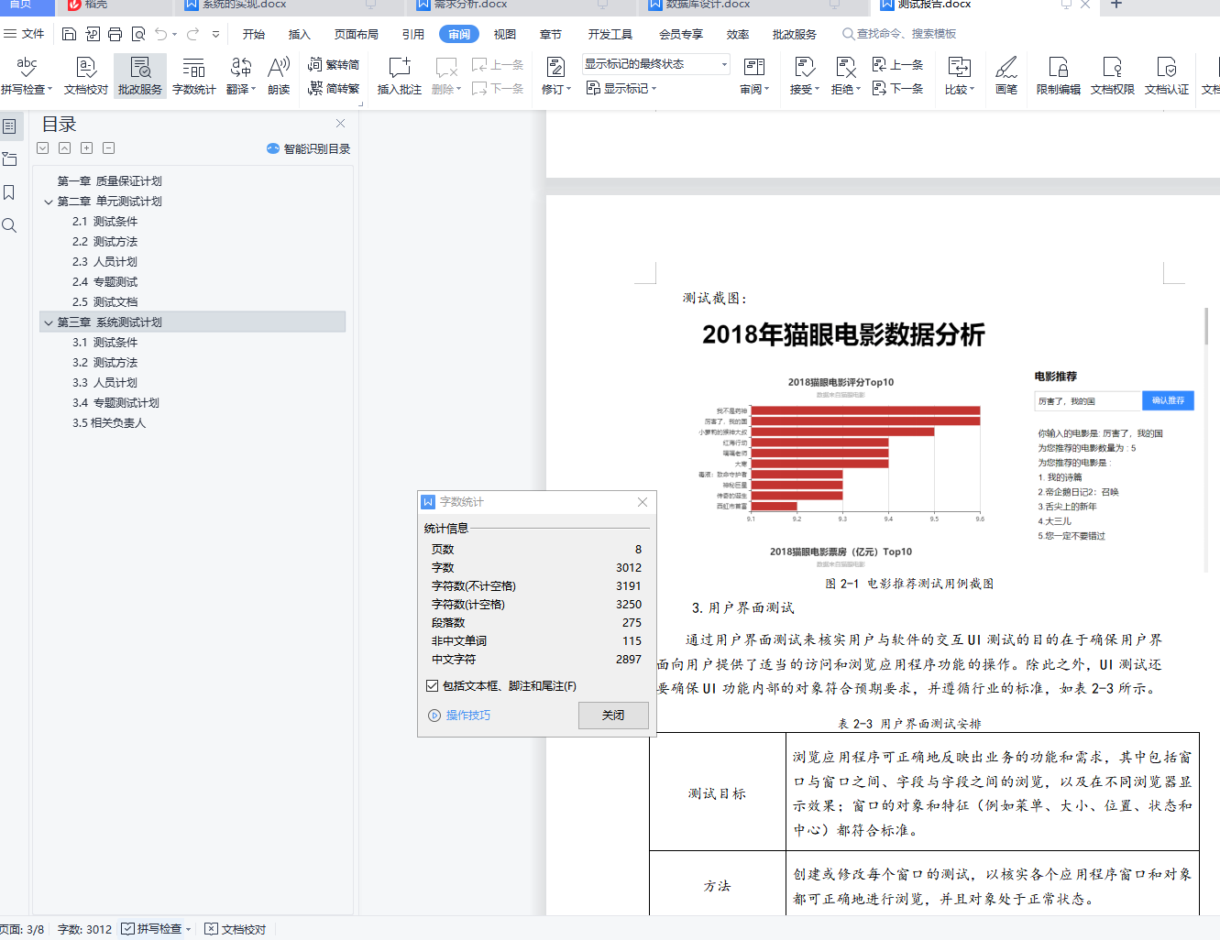Image resolution: width=1220 pixels, height=940 pixels.
Task: Jump to 3.2 测试方法 in the outline
Action: pyautogui.click(x=105, y=363)
